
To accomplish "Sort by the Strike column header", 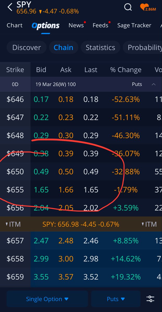I will click(x=15, y=70).
